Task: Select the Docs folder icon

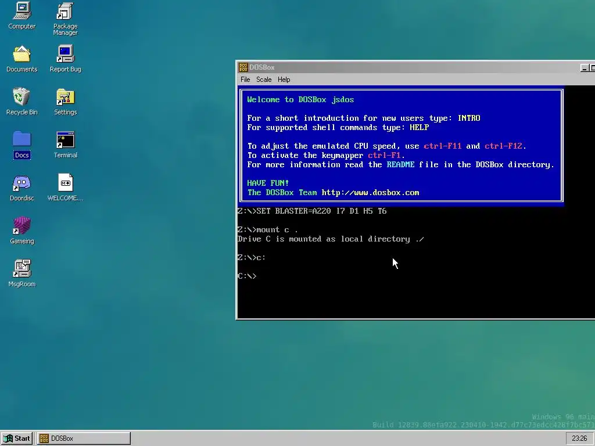Action: (x=21, y=145)
